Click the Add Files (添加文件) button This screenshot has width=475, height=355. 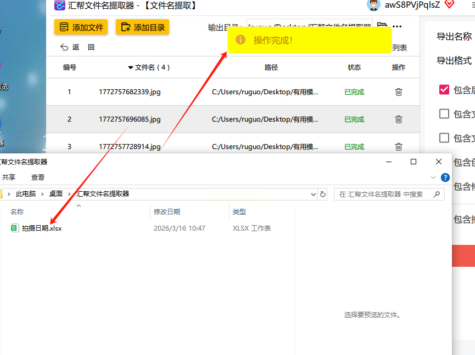(x=81, y=27)
